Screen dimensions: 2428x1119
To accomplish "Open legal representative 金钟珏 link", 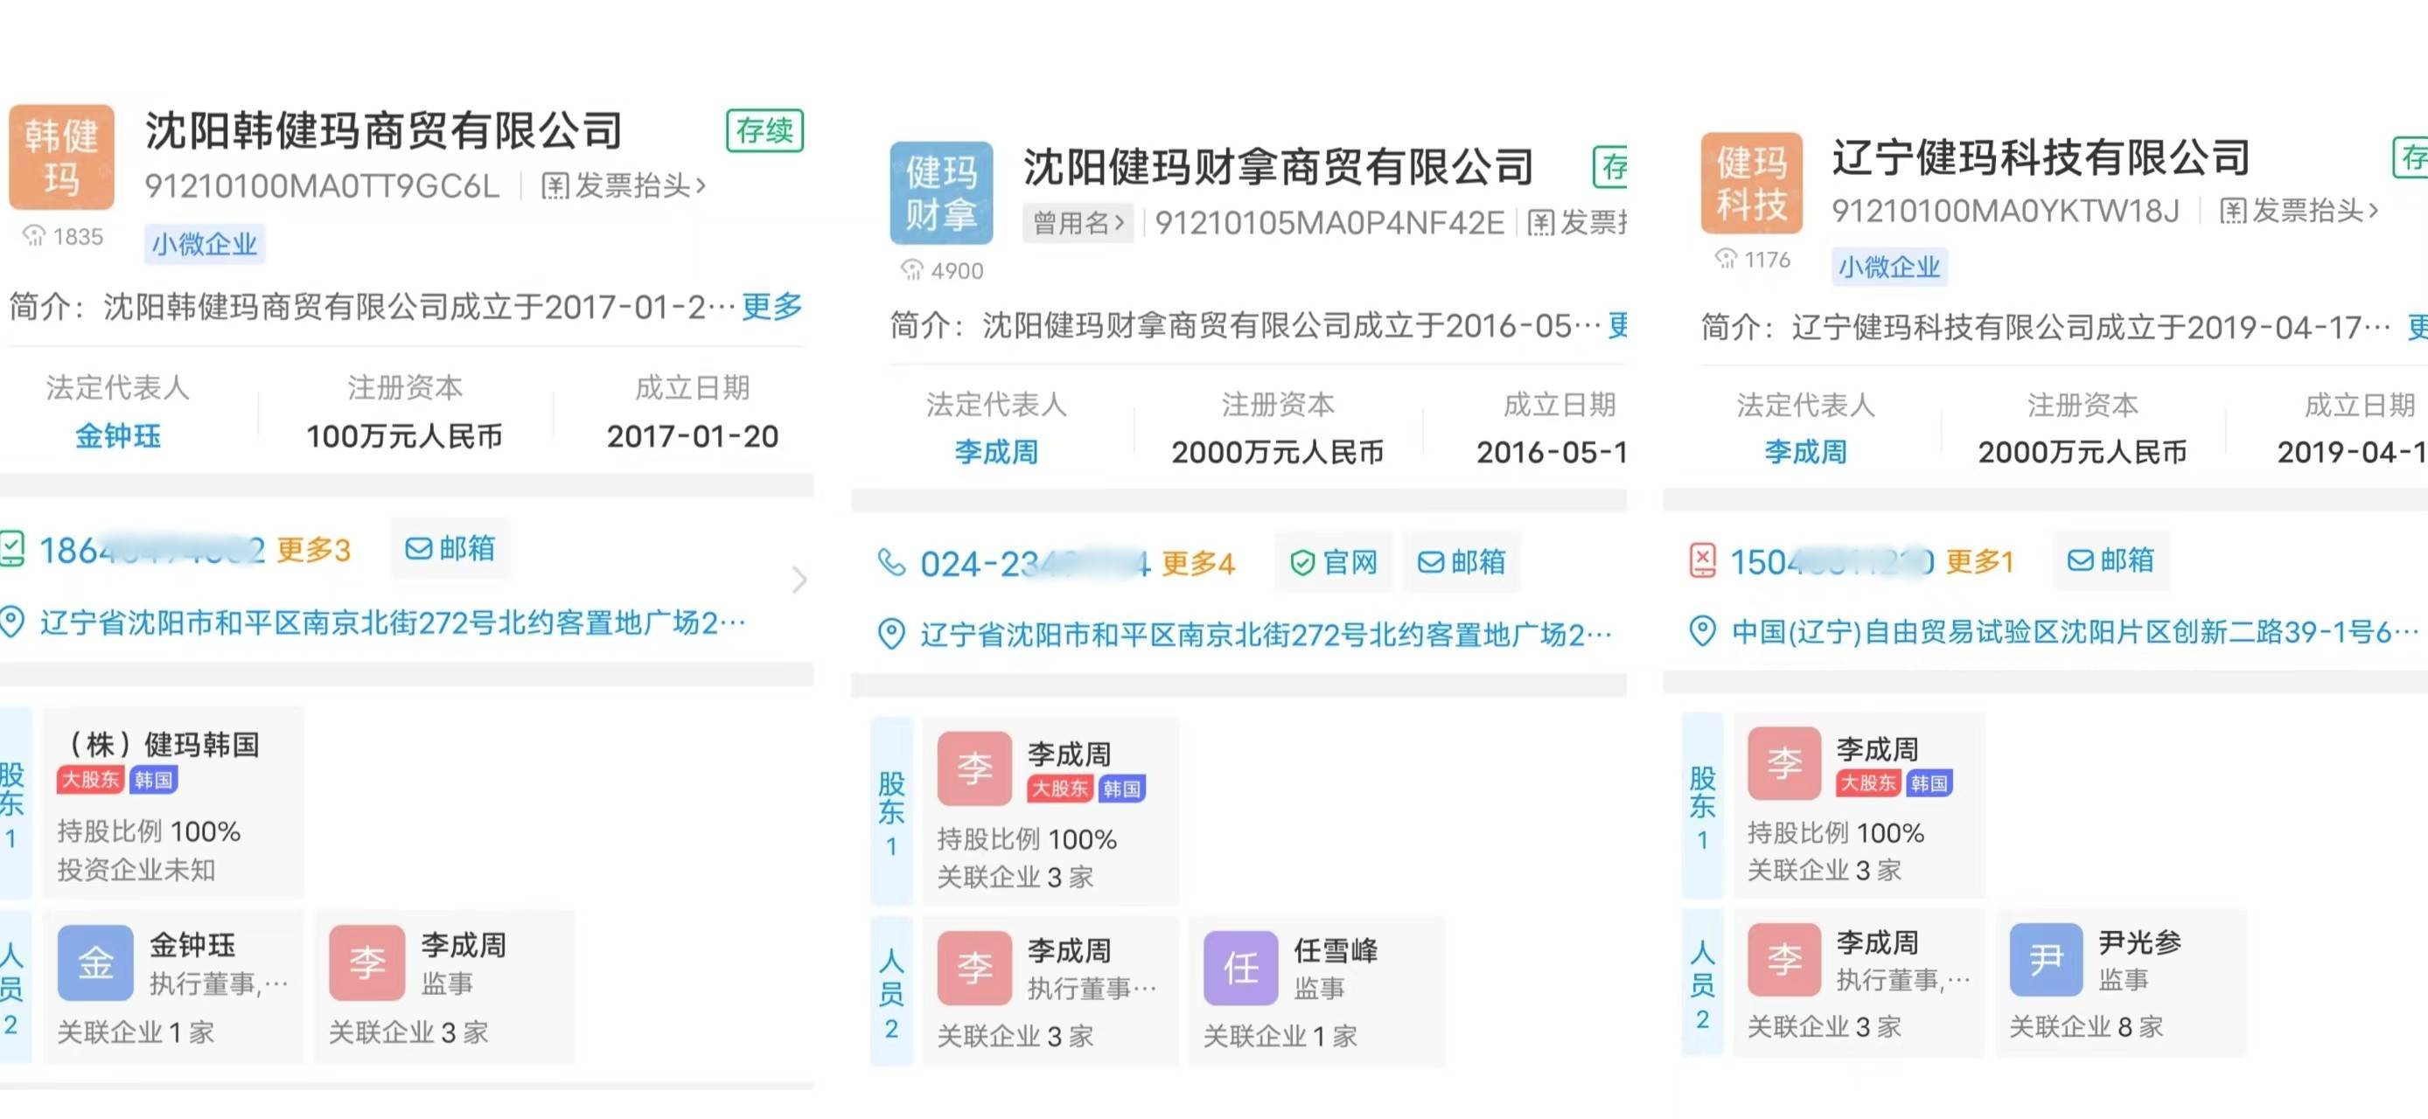I will (x=118, y=436).
